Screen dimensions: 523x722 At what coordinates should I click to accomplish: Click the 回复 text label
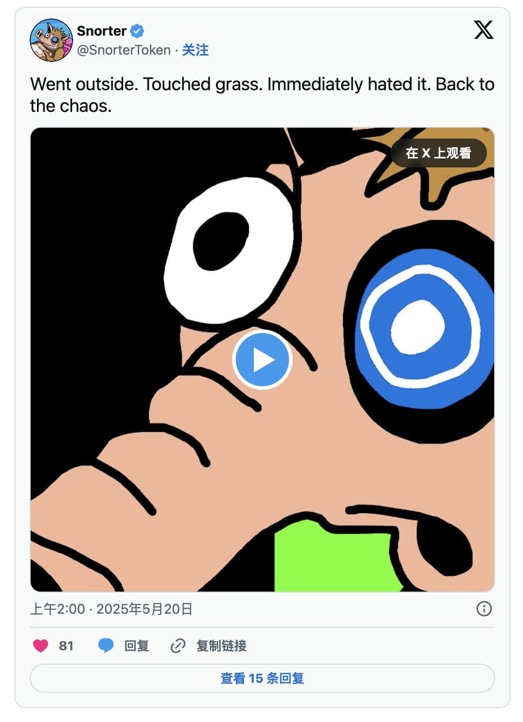[x=137, y=646]
